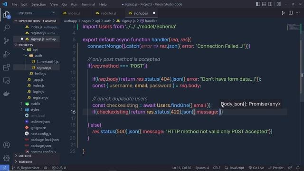Open the Go menu
This screenshot has height=171, width=304.
[65, 4]
